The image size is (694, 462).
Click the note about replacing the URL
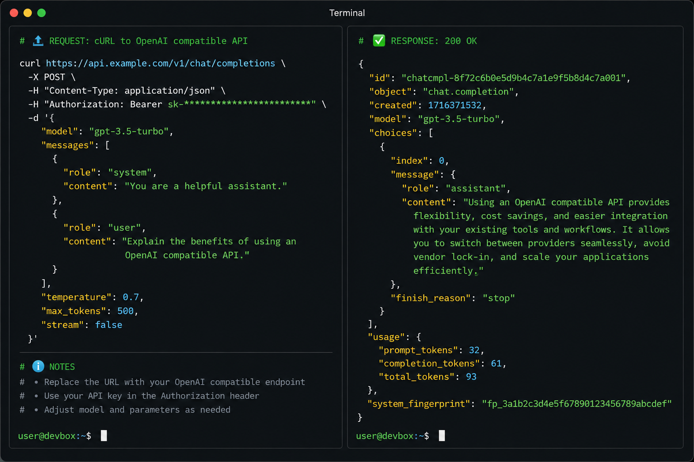(174, 382)
